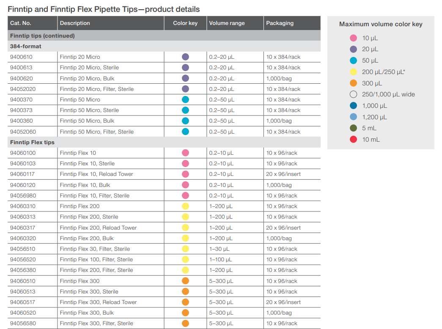Click the yellow color dot for catalog 94060310
The width and height of the screenshot is (442, 329).
click(x=185, y=206)
